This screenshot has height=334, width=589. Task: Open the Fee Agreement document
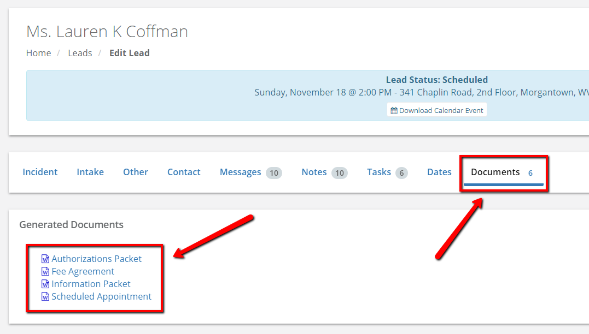click(x=83, y=271)
